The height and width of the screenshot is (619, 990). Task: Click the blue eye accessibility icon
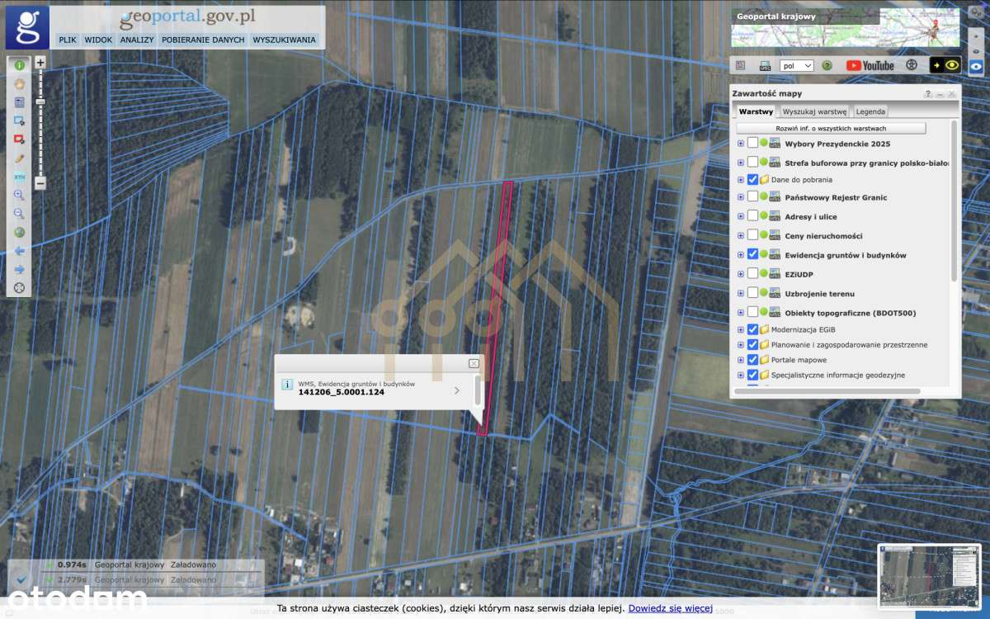(x=976, y=66)
